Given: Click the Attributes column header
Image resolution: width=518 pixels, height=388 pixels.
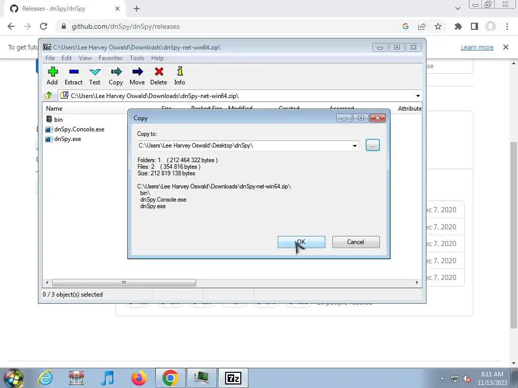Looking at the screenshot, I should tap(410, 108).
